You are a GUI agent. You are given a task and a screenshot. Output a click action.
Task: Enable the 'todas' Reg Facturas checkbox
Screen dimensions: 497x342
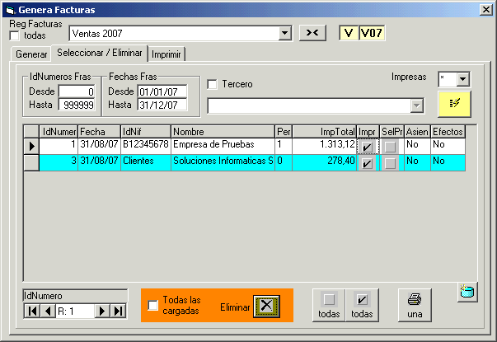coord(14,35)
